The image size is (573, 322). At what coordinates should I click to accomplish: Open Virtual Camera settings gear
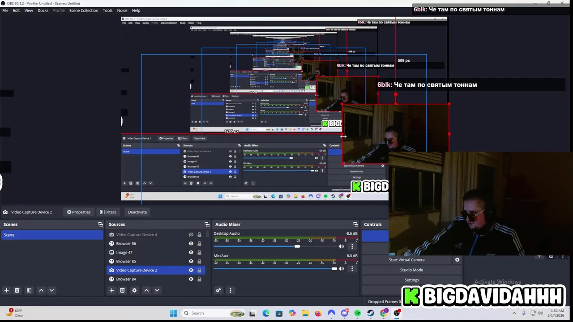(x=457, y=260)
